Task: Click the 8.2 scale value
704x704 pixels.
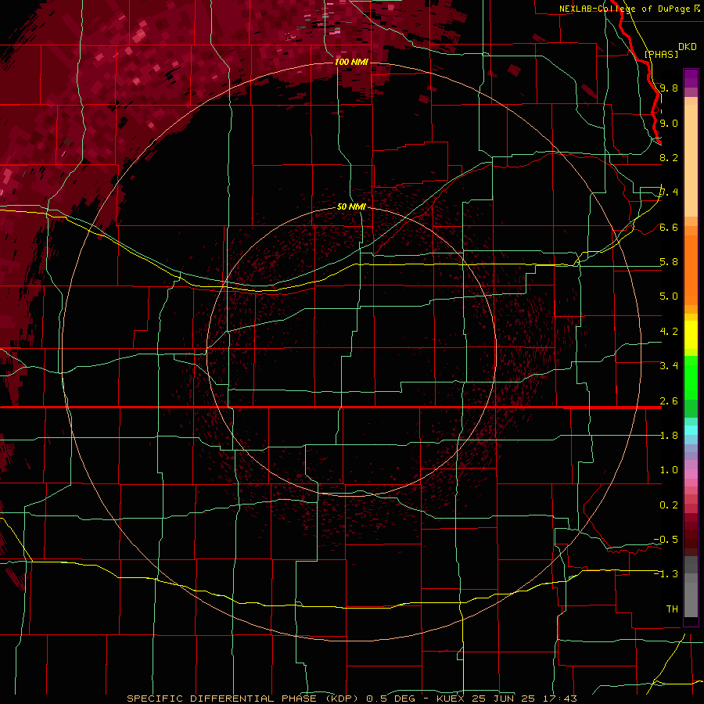Action: click(x=669, y=157)
